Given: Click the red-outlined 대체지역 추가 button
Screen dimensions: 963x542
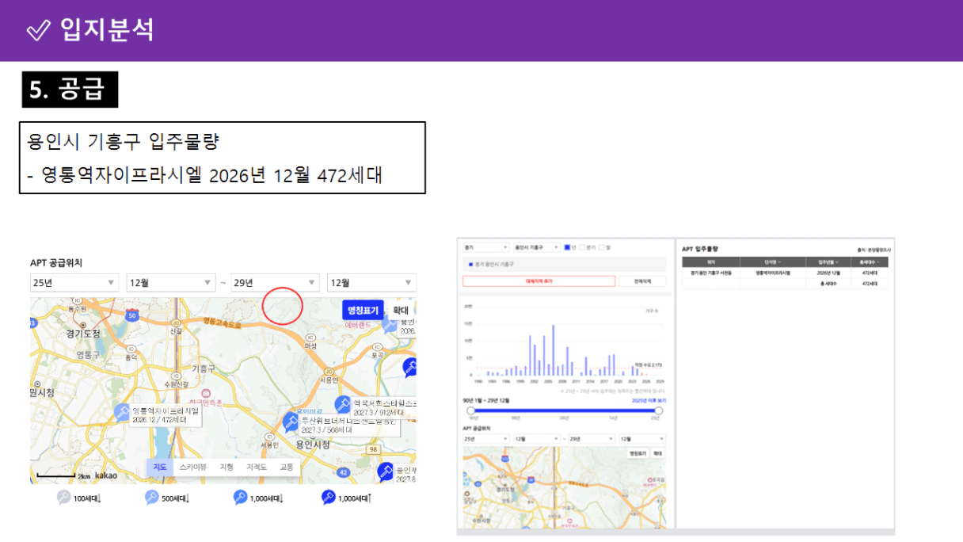Looking at the screenshot, I should click(539, 281).
